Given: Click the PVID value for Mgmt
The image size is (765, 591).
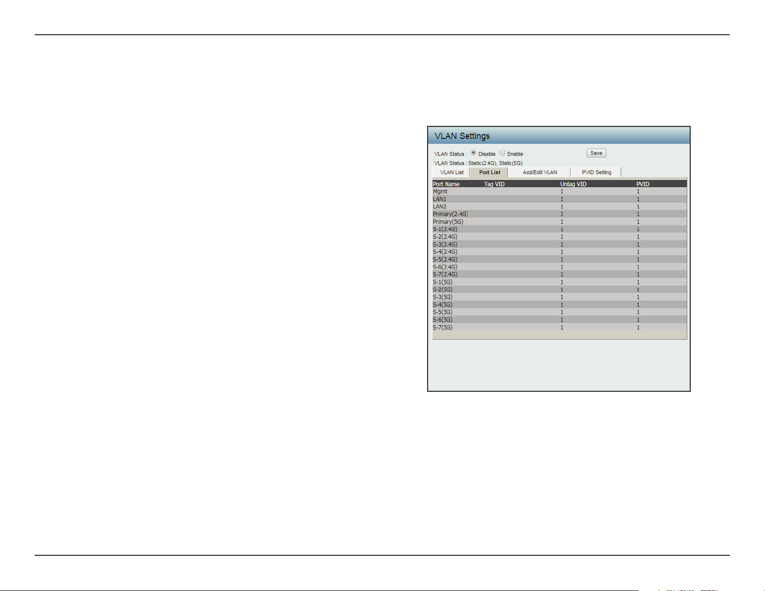Looking at the screenshot, I should pyautogui.click(x=638, y=192).
